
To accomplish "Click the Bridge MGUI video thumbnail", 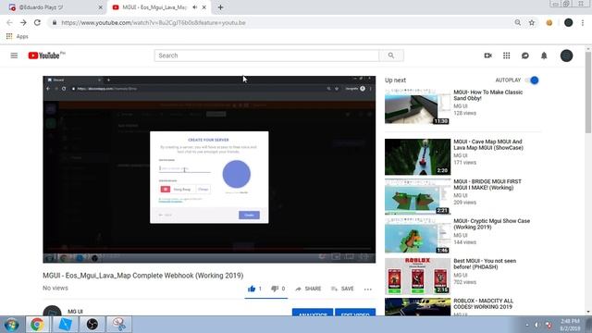I will click(x=417, y=197).
